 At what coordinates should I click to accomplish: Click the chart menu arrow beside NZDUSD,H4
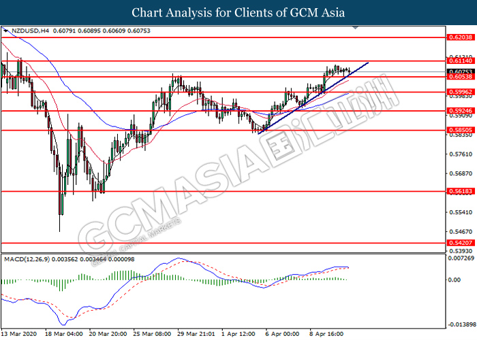tap(5, 31)
